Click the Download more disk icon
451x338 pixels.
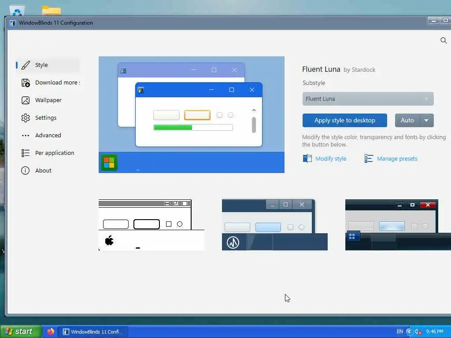click(26, 83)
